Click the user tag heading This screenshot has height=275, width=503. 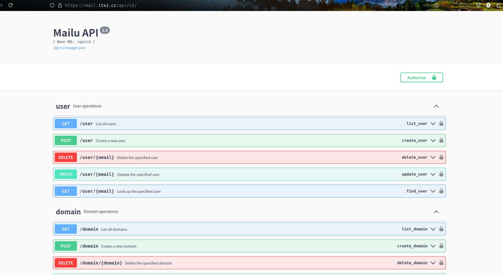point(63,106)
